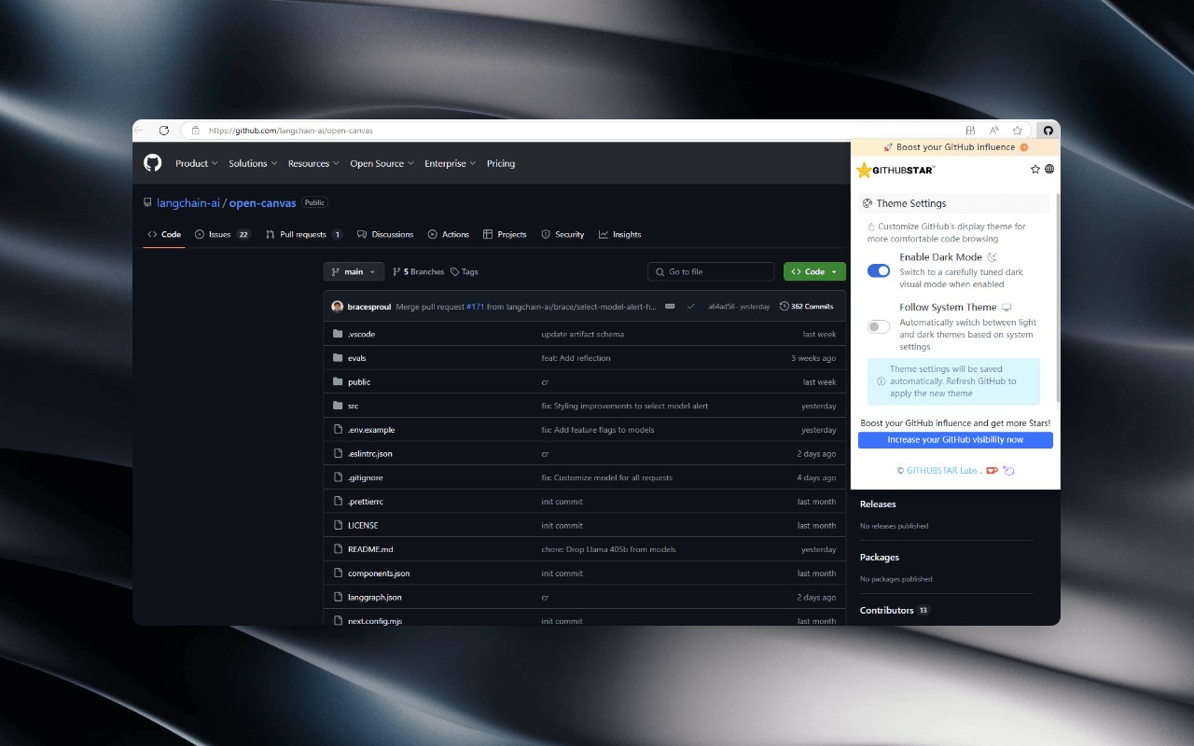This screenshot has height=746, width=1194.
Task: Expand the Resources menu
Action: [x=313, y=163]
